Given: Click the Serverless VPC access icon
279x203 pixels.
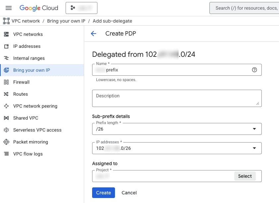Looking at the screenshot, I should coord(6,130).
